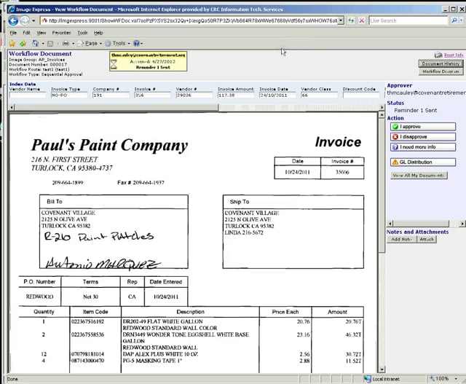Click document viewer scroll up arrow
The image size is (466, 384).
[382, 115]
